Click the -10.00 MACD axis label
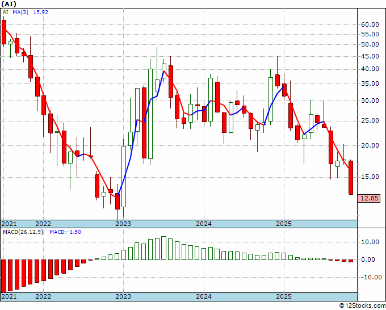386x310 pixels. pos(371,277)
